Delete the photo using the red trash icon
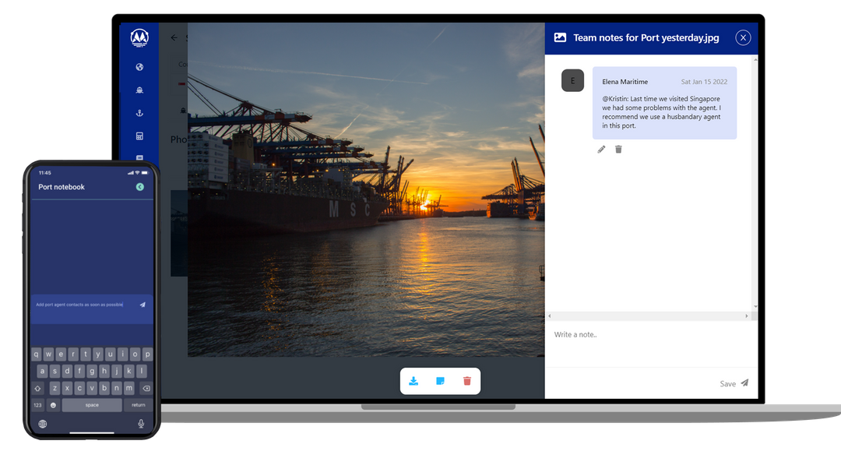 pyautogui.click(x=466, y=381)
